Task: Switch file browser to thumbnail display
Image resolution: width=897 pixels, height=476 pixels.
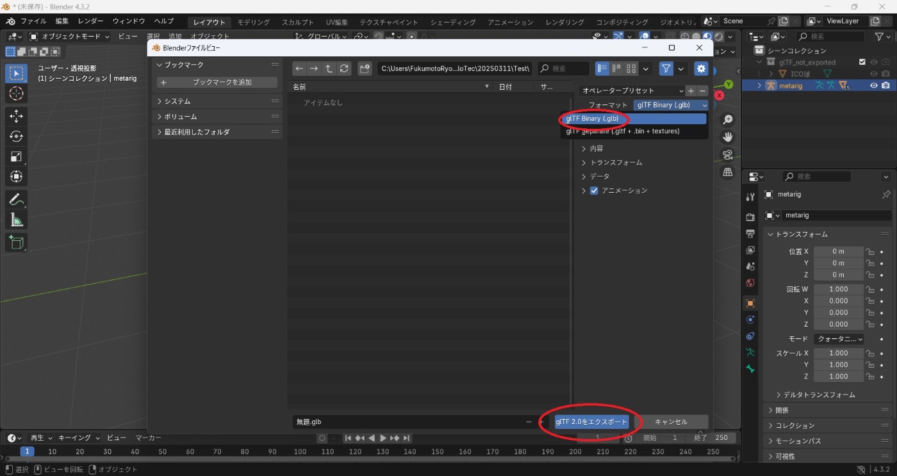Action: pyautogui.click(x=631, y=69)
